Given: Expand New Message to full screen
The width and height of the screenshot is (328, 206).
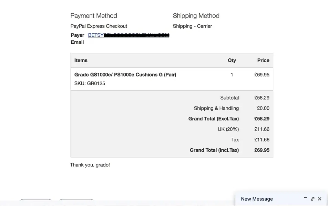Looking at the screenshot, I should point(312,199).
